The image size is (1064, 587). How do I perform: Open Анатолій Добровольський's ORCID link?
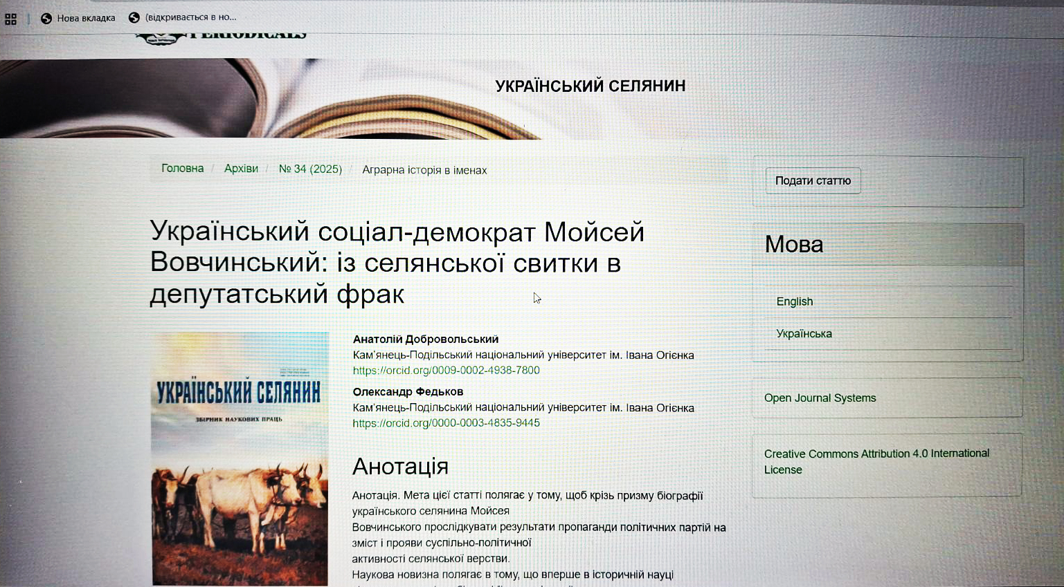[x=446, y=371]
